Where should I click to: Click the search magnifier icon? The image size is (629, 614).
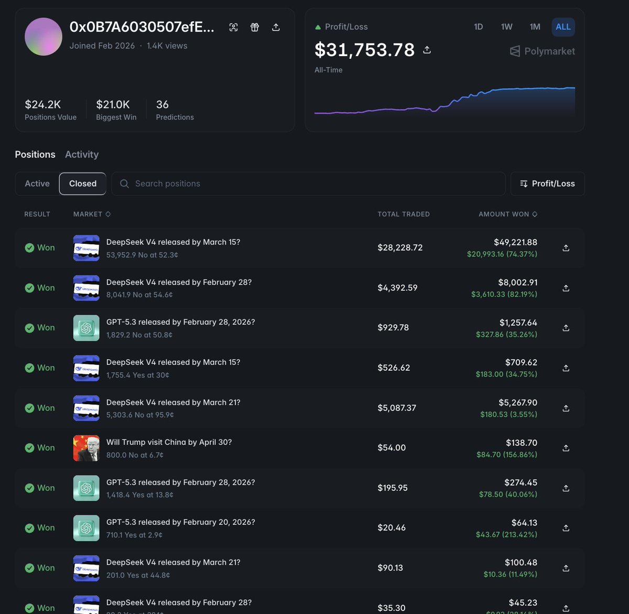[x=124, y=184]
